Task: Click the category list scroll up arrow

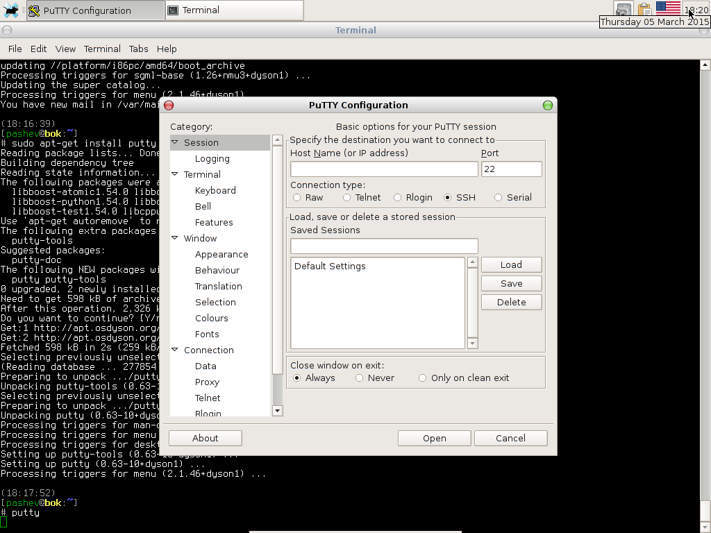Action: pyautogui.click(x=278, y=140)
